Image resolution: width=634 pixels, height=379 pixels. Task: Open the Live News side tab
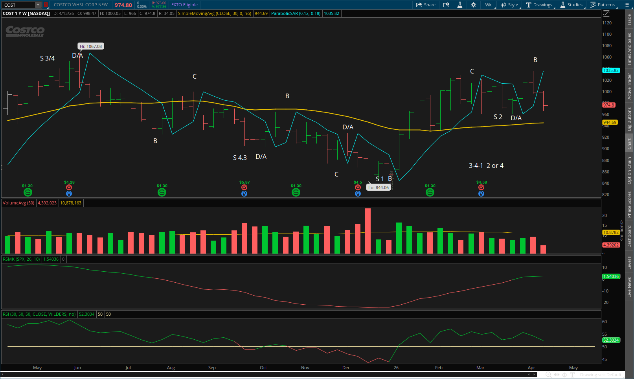point(629,287)
